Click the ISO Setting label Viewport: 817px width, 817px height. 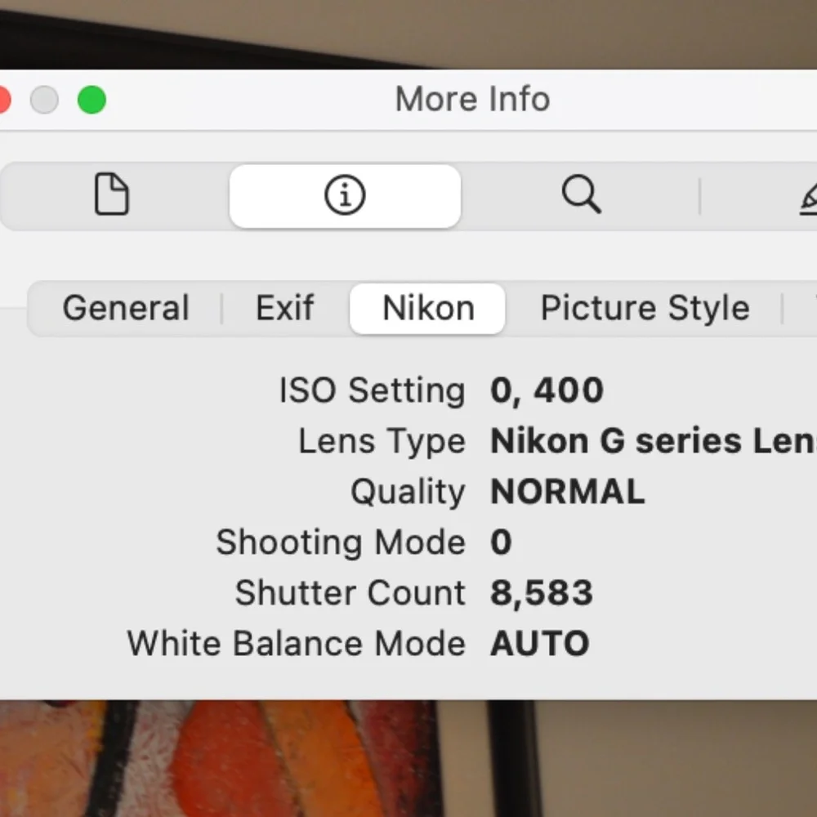(x=372, y=391)
